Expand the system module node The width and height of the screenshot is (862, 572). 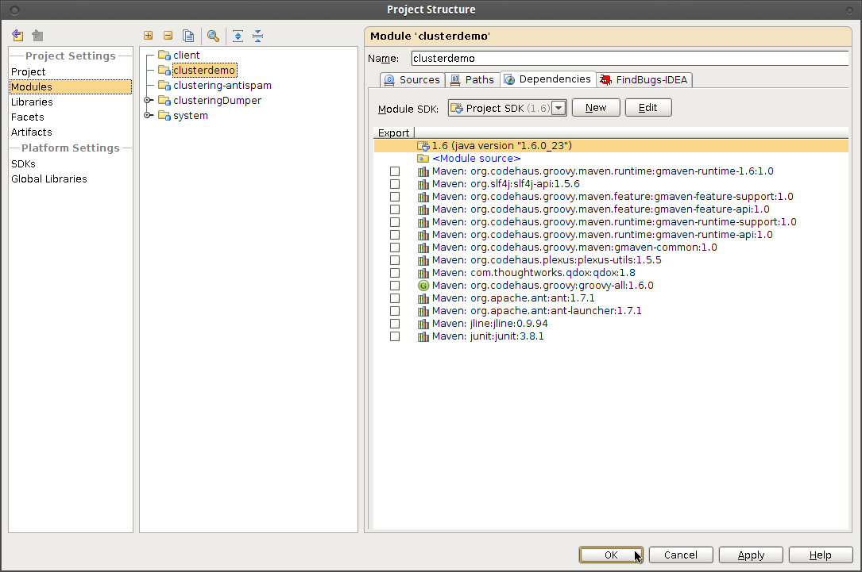tap(148, 116)
